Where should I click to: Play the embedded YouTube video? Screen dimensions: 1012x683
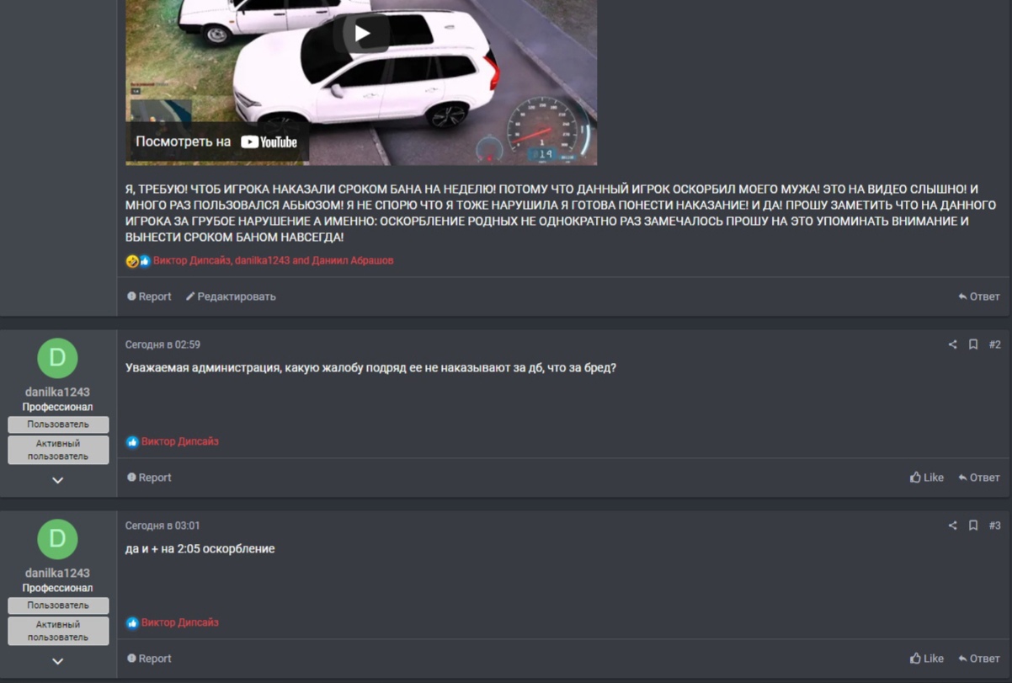point(362,34)
